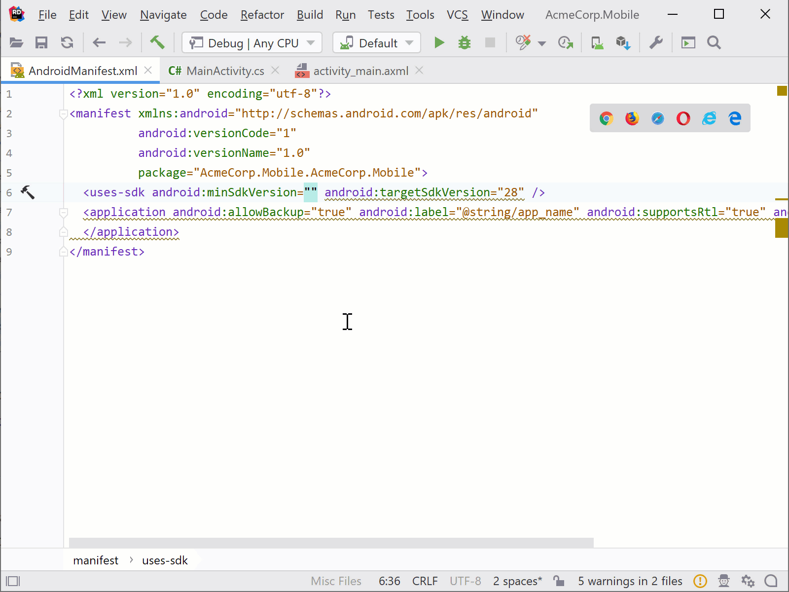Run the app in Debug mode
Image resolution: width=789 pixels, height=592 pixels.
pos(438,43)
